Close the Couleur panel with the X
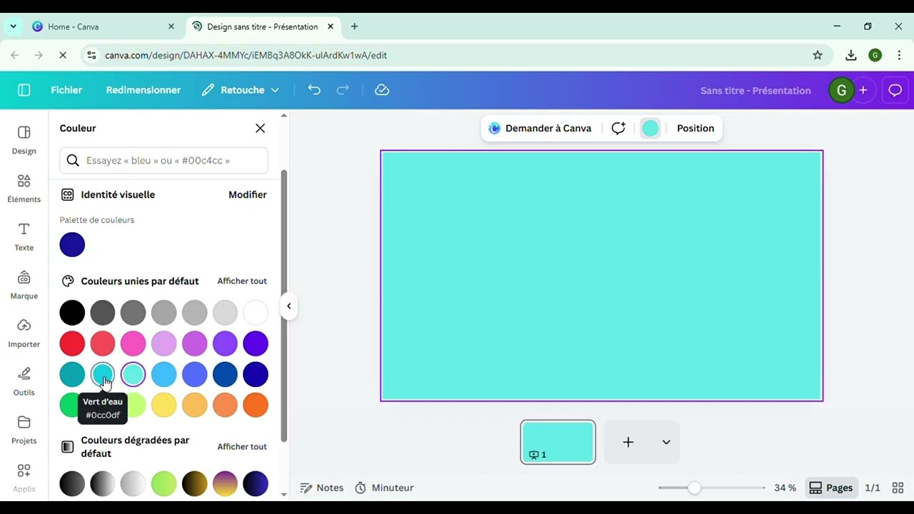Viewport: 914px width, 514px height. click(260, 128)
